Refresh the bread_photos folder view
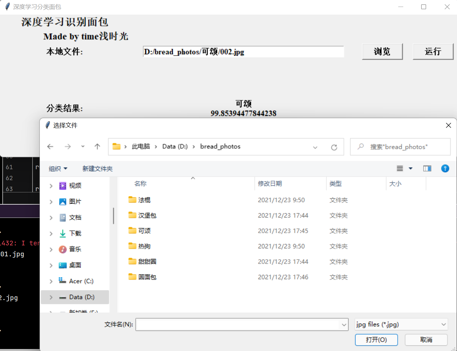 (334, 147)
